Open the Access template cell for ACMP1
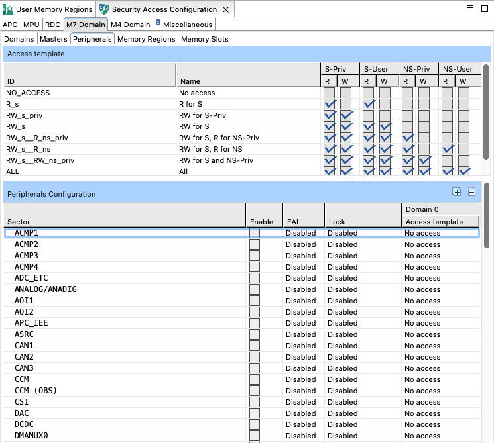This screenshot has width=494, height=443. [x=440, y=233]
